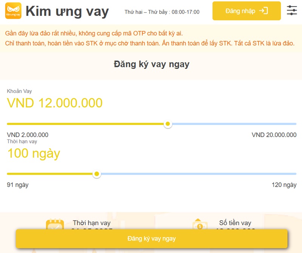Click the VND 2.000.000 minimum label
This screenshot has height=253, width=302.
(28, 135)
